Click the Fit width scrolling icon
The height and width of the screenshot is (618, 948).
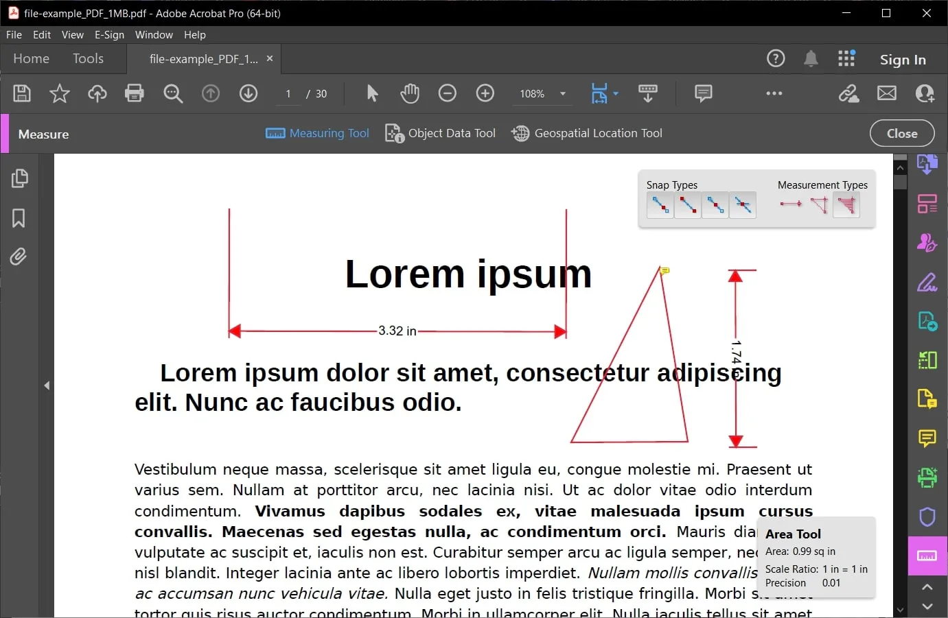(x=599, y=93)
